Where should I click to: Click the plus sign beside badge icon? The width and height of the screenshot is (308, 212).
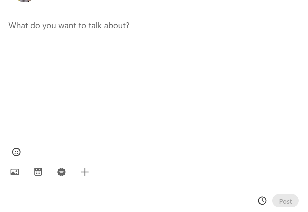[85, 172]
